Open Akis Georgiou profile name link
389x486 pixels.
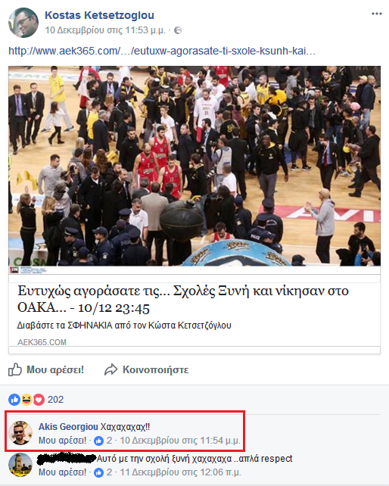click(68, 427)
